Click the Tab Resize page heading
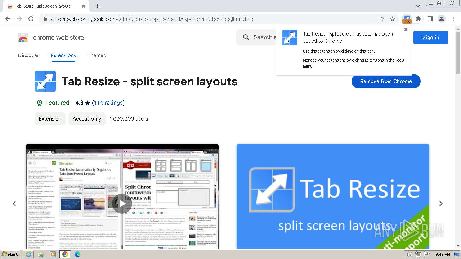 coord(149,82)
